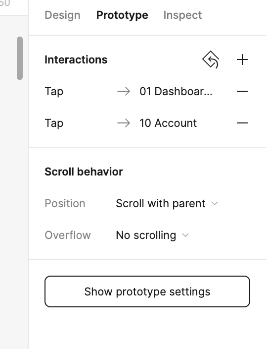266x349 pixels.
Task: Click the chevron beside No scrolling
Action: pos(185,235)
